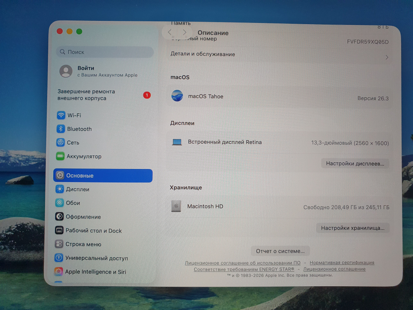Select Дисплеи in the sidebar
The width and height of the screenshot is (413, 310).
pyautogui.click(x=103, y=189)
